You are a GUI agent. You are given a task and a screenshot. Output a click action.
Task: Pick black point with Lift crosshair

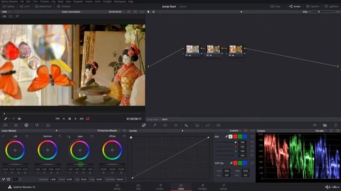point(4,136)
